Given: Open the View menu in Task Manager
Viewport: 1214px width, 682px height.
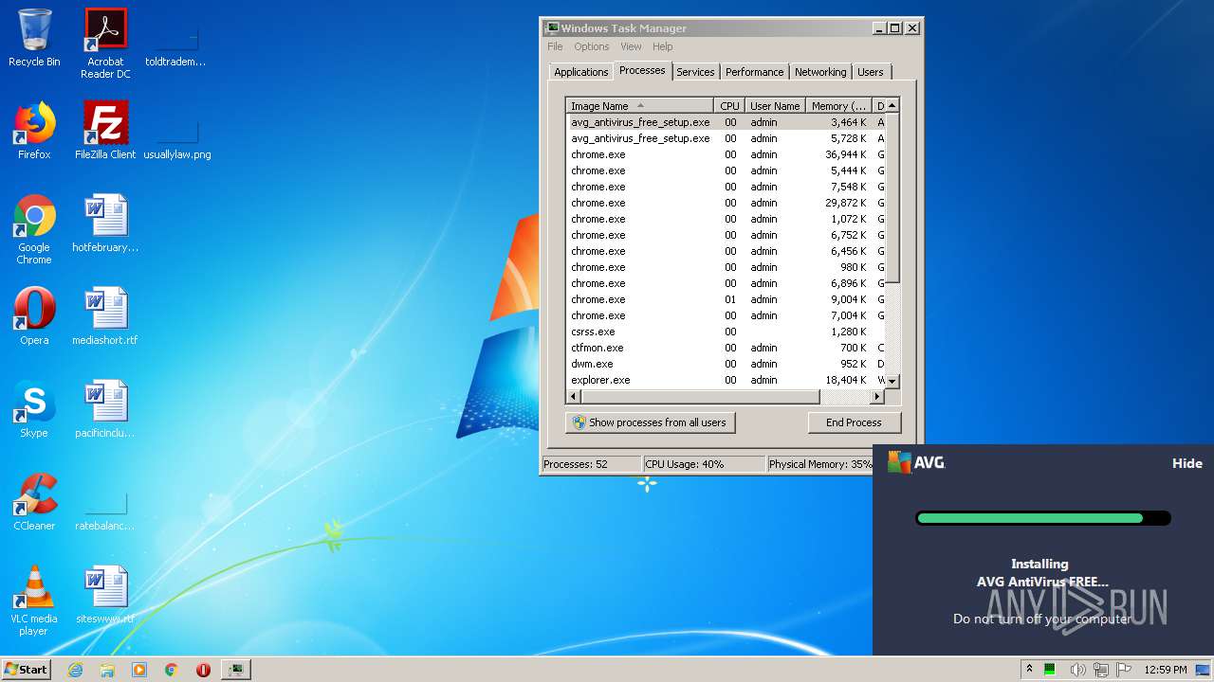Looking at the screenshot, I should point(631,46).
